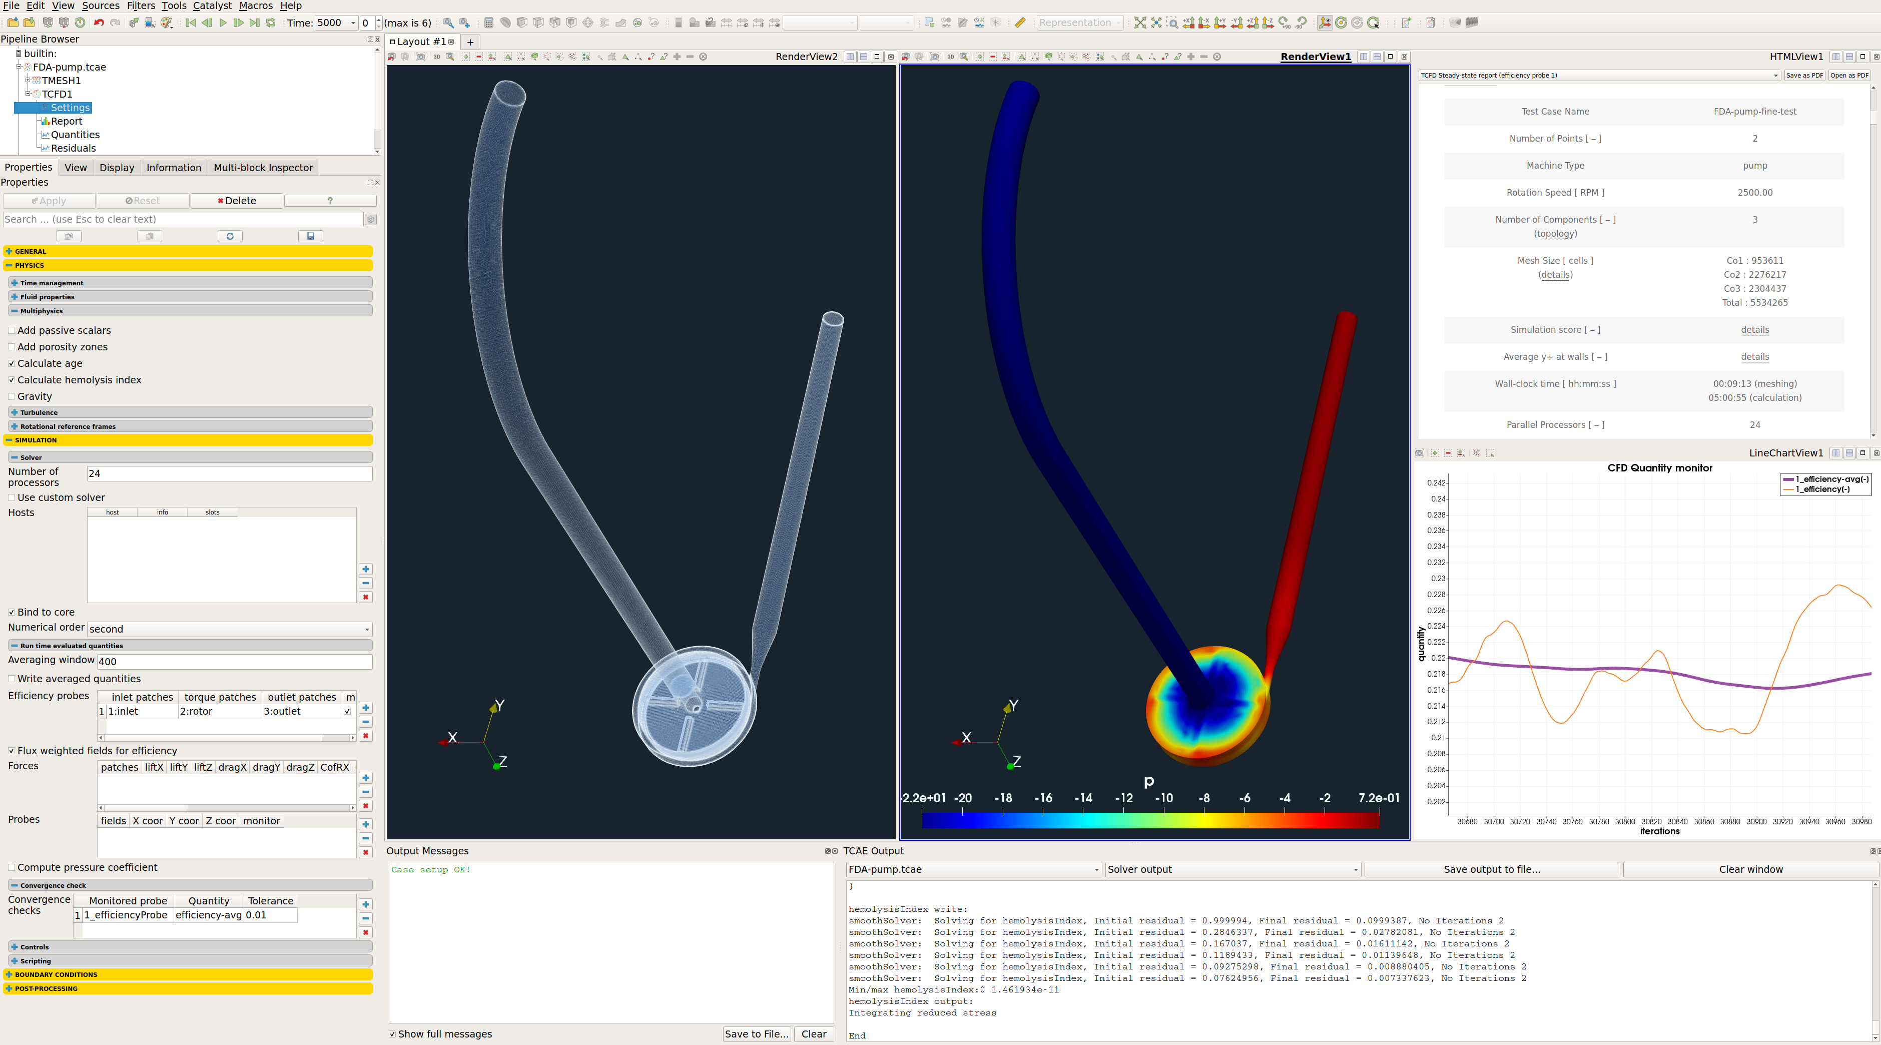Image resolution: width=1881 pixels, height=1045 pixels.
Task: Jump to the first frame
Action: [x=191, y=23]
